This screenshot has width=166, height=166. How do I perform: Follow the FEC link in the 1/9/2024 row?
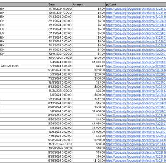pos(136,127)
